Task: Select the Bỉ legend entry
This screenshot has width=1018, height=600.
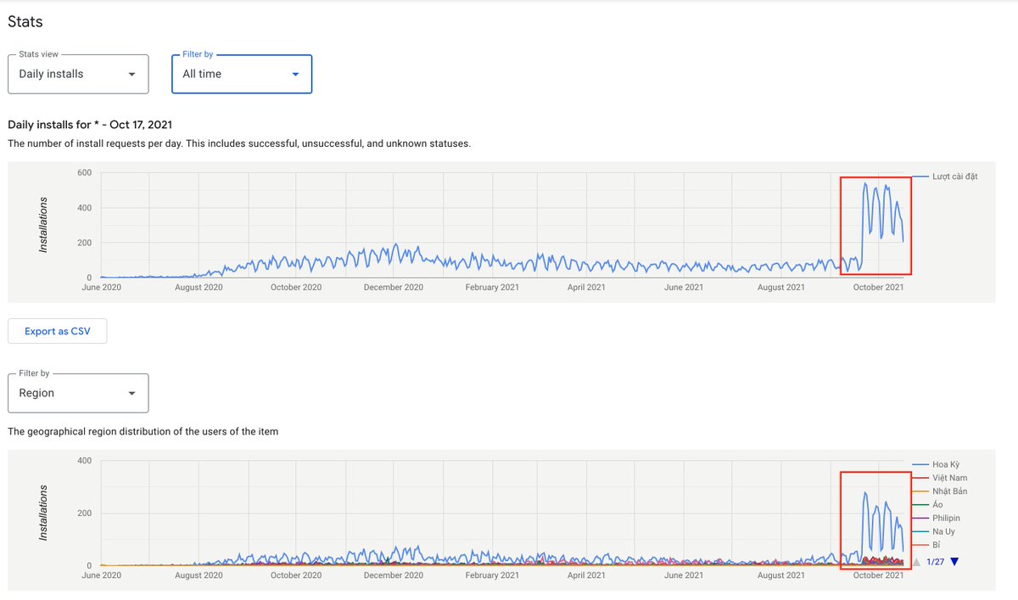Action: click(x=926, y=545)
